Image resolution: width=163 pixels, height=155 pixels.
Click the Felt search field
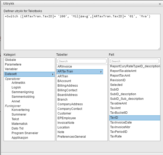pos(134,61)
